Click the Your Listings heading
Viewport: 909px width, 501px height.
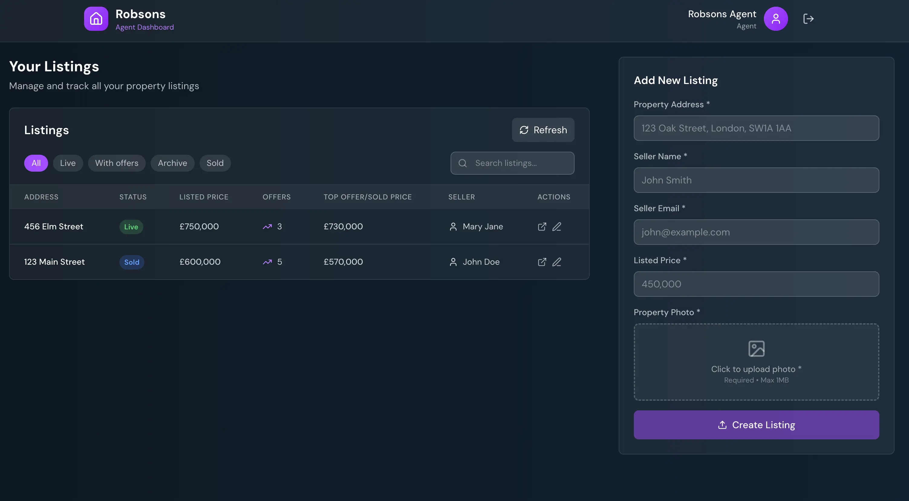(54, 66)
